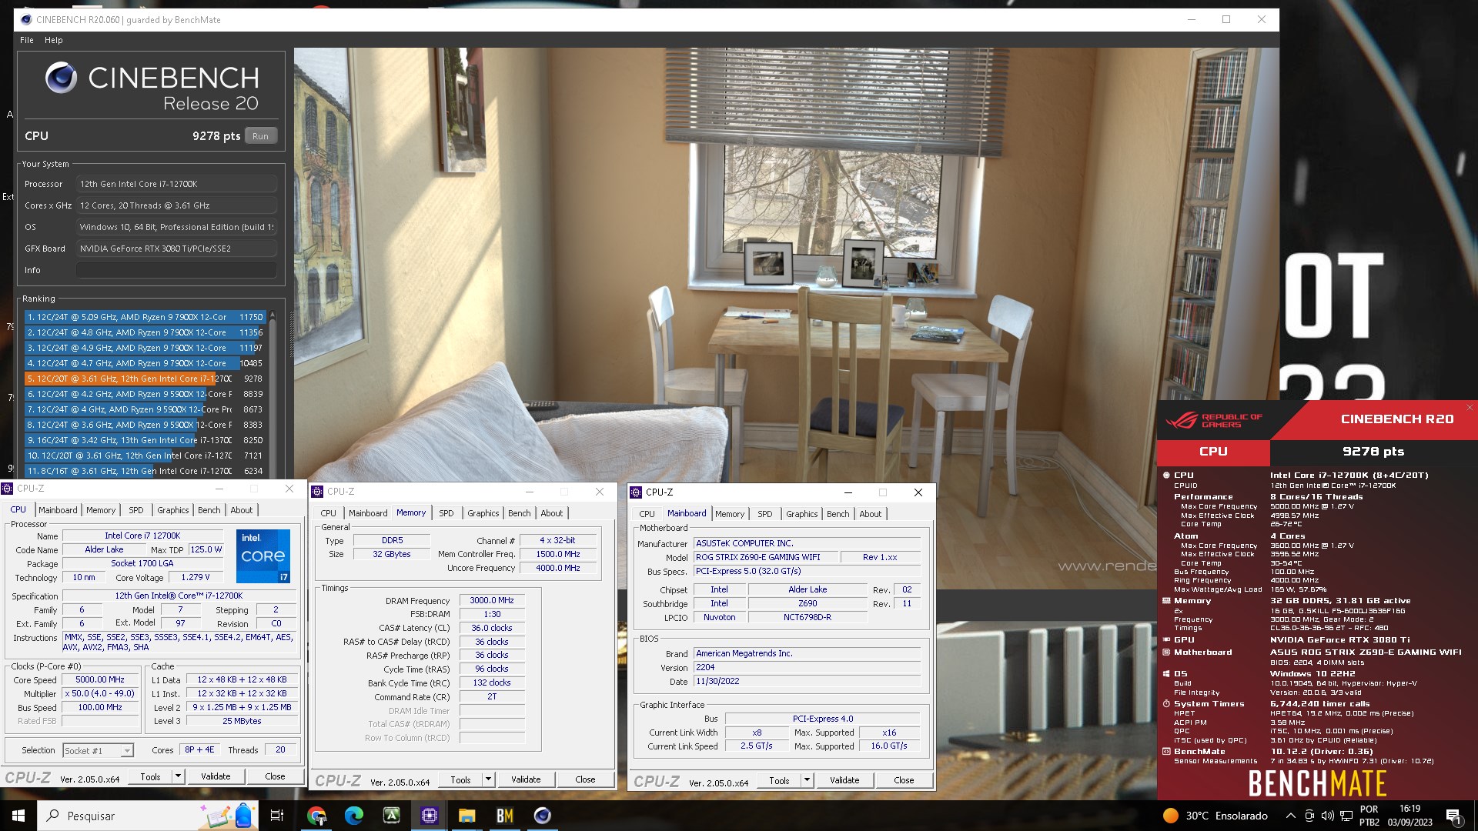Viewport: 1478px width, 831px height.
Task: Expand Tools dropdown arrow in right CPU-Z
Action: [807, 780]
